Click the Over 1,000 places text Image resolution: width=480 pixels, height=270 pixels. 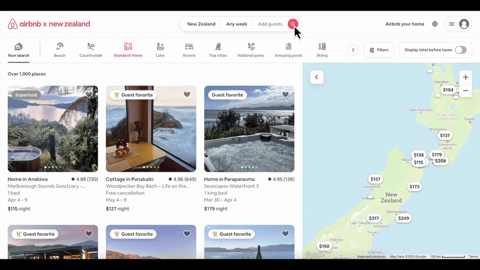26,74
